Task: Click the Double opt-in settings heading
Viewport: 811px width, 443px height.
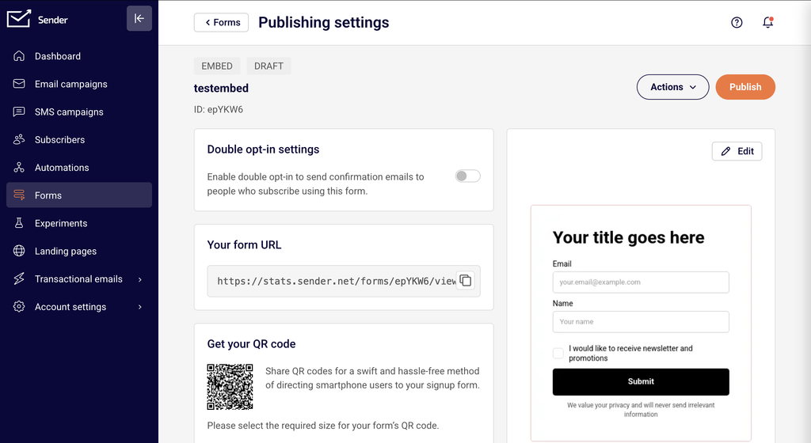Action: pos(263,150)
